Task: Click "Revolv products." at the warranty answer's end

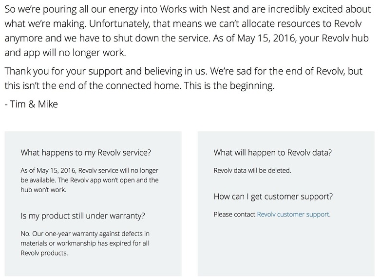Action: [44, 253]
